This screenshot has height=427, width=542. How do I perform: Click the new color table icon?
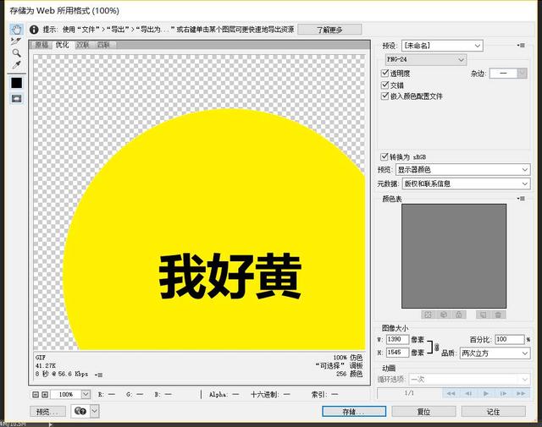click(484, 315)
